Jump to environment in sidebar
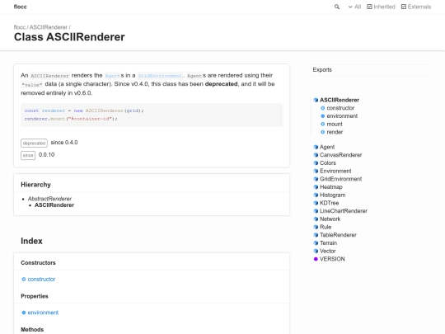The height and width of the screenshot is (334, 445). click(342, 116)
